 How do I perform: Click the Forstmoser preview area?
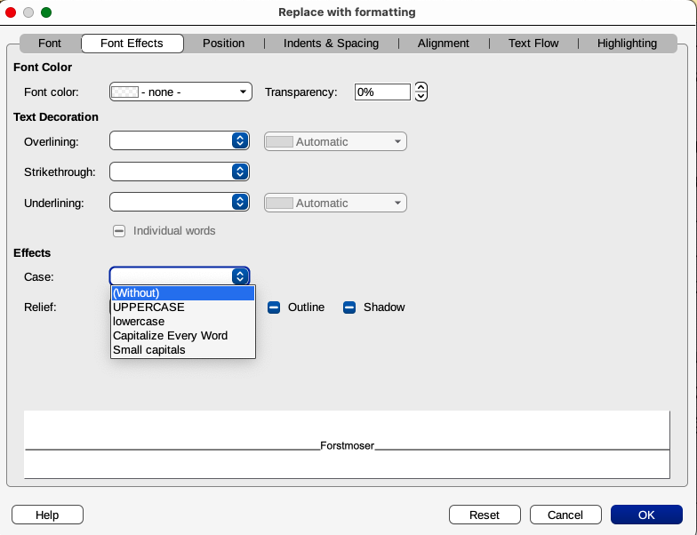pos(347,444)
